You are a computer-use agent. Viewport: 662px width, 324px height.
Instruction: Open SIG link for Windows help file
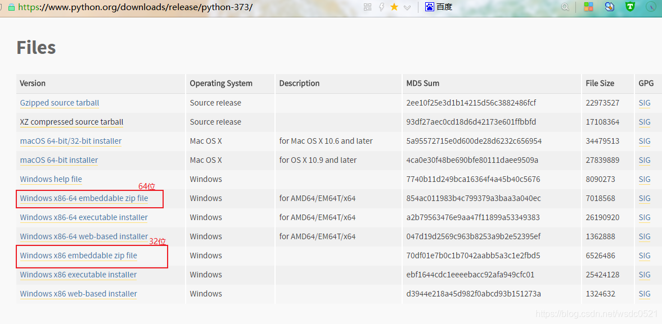pos(645,179)
